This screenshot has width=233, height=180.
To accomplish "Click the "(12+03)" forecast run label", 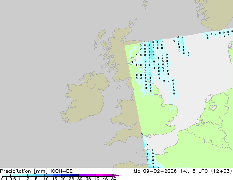I will (x=221, y=171).
